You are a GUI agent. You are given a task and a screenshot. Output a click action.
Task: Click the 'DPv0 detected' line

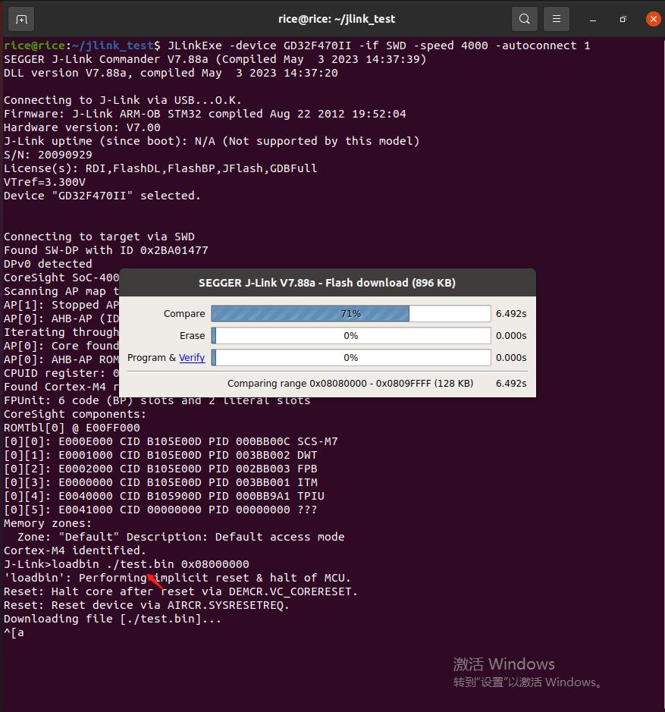point(48,264)
